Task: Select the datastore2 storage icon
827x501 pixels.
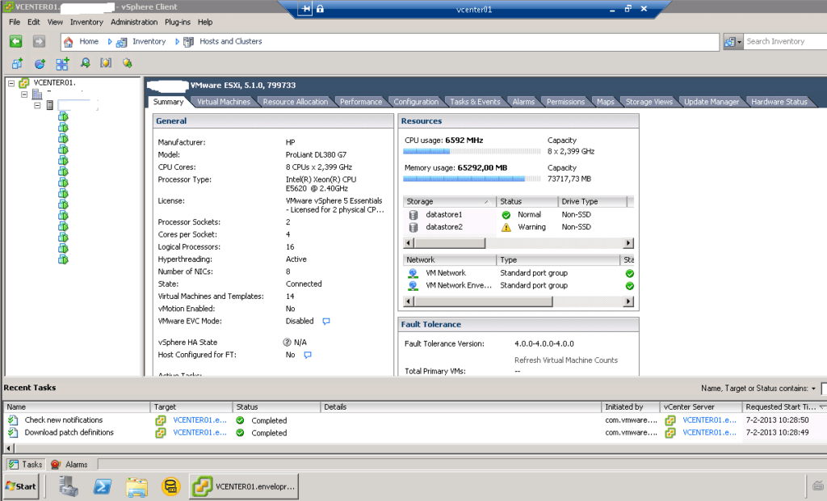Action: point(413,227)
